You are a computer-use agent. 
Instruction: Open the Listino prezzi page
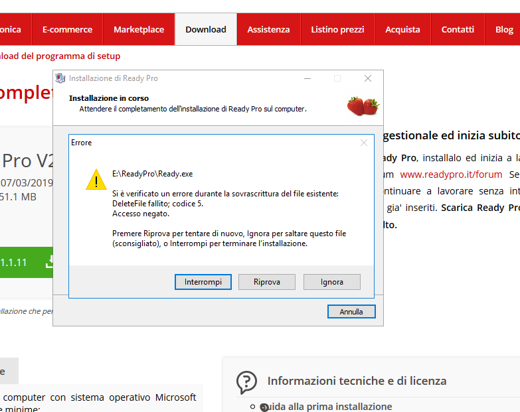tap(337, 29)
